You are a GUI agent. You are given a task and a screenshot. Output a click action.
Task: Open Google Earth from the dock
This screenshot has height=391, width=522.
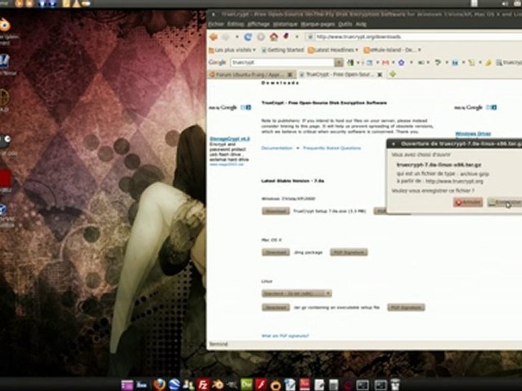click(x=174, y=384)
